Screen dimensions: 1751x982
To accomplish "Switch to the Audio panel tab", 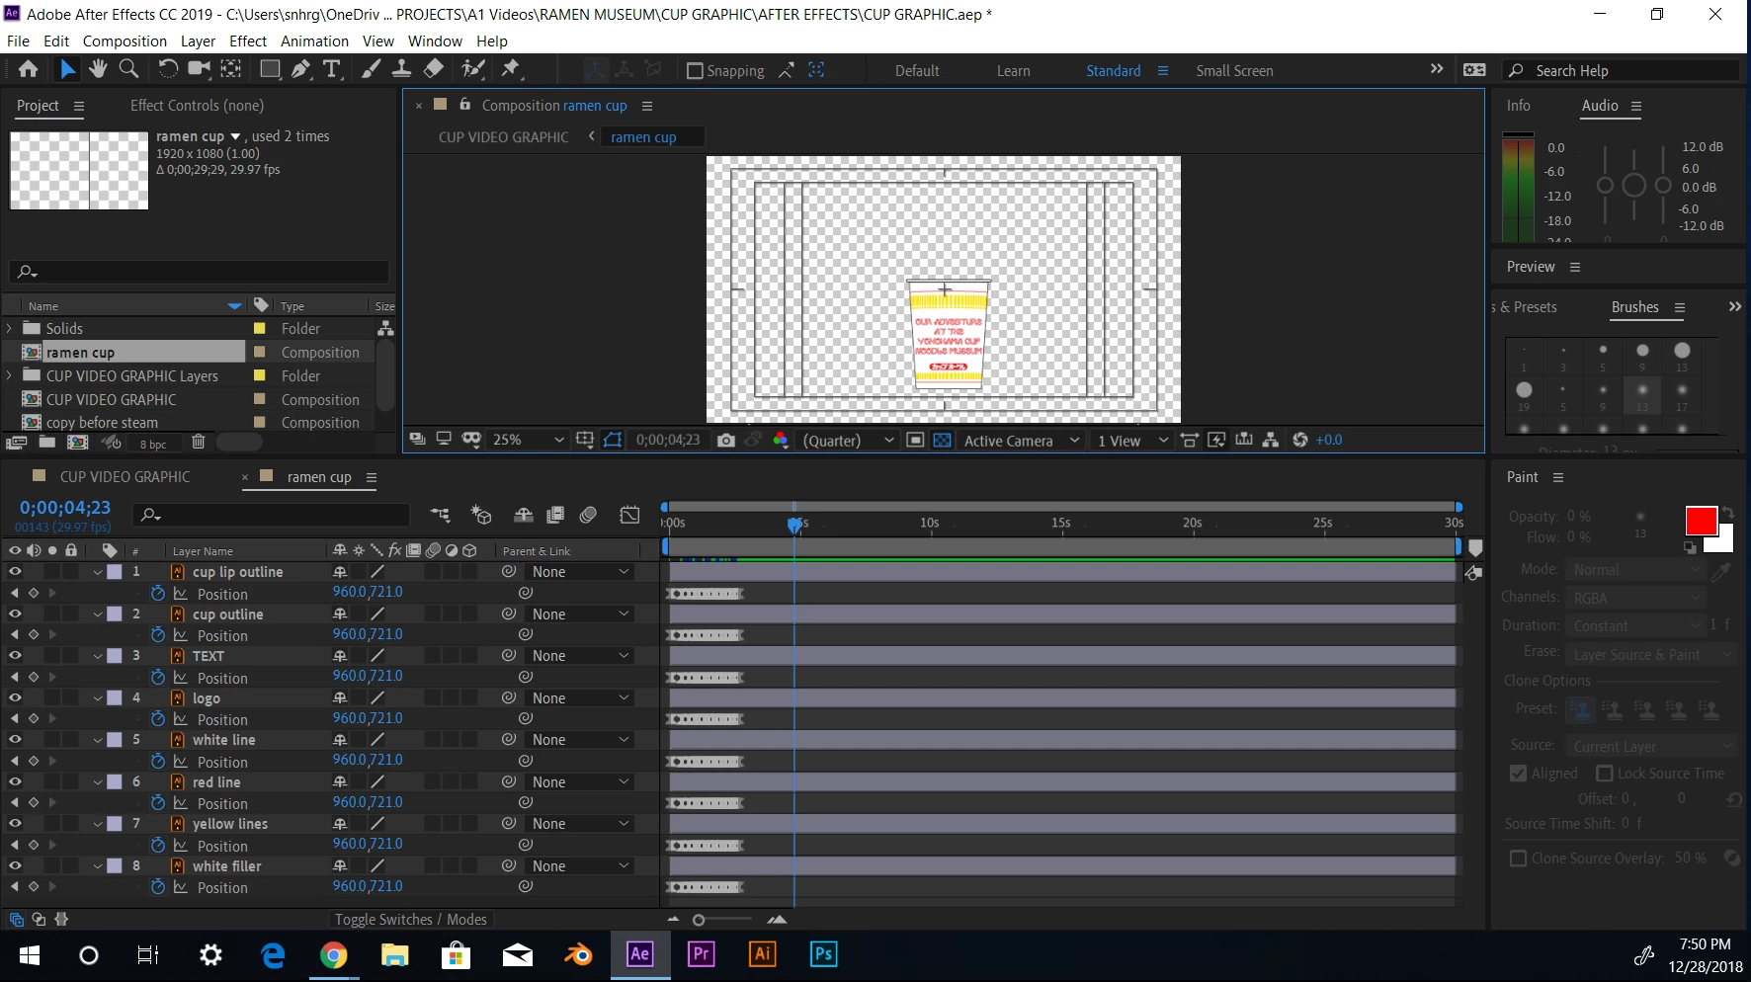I will pos(1600,106).
